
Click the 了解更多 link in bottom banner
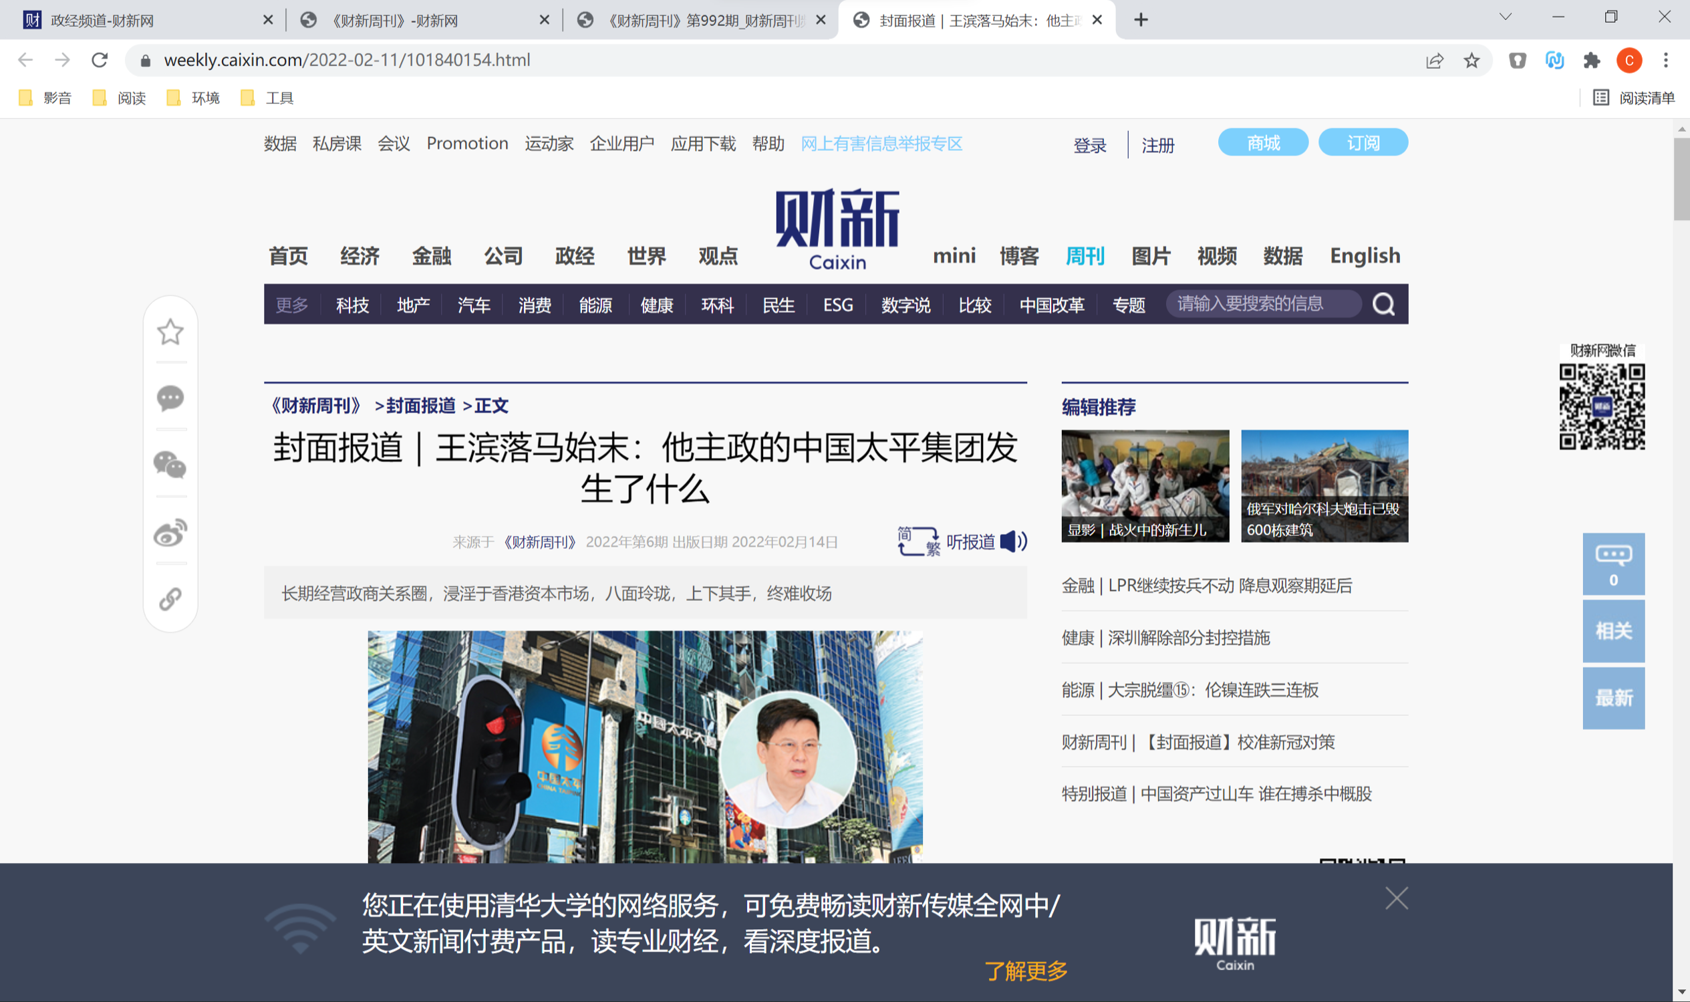(1026, 971)
